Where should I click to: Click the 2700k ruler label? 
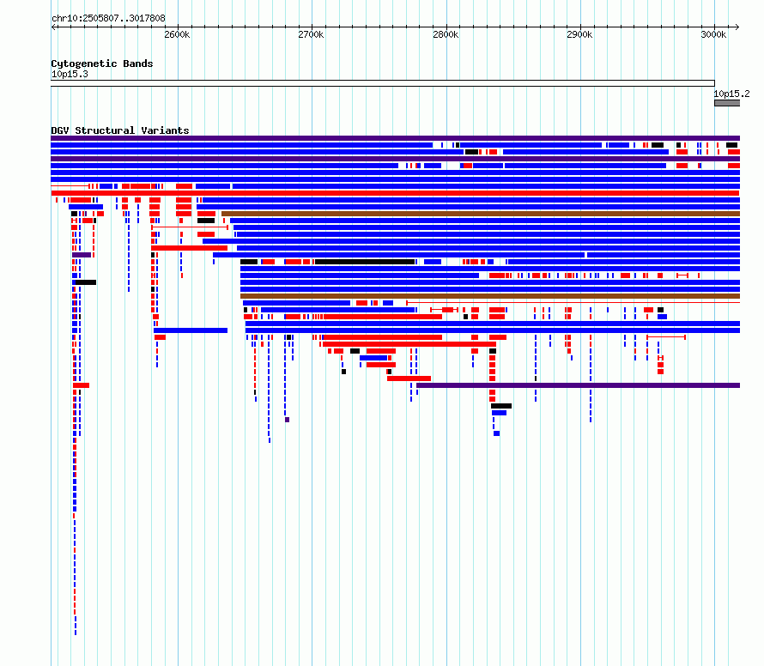311,34
